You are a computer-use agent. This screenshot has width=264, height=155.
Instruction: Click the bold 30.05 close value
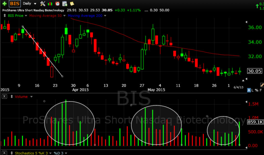click(107, 10)
